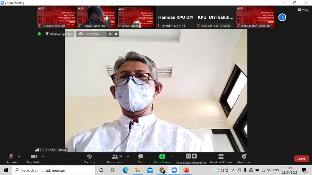This screenshot has height=175, width=312.
Task: Open the View layout menu
Action: (x=303, y=10)
